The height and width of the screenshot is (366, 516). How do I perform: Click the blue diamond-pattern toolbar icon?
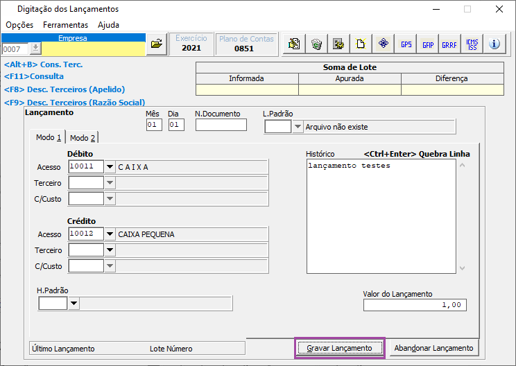point(384,44)
